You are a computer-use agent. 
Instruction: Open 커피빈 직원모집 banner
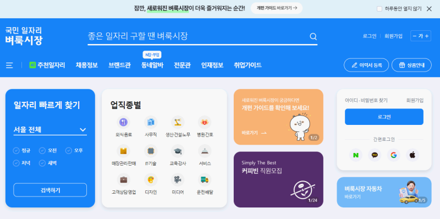(x=278, y=180)
